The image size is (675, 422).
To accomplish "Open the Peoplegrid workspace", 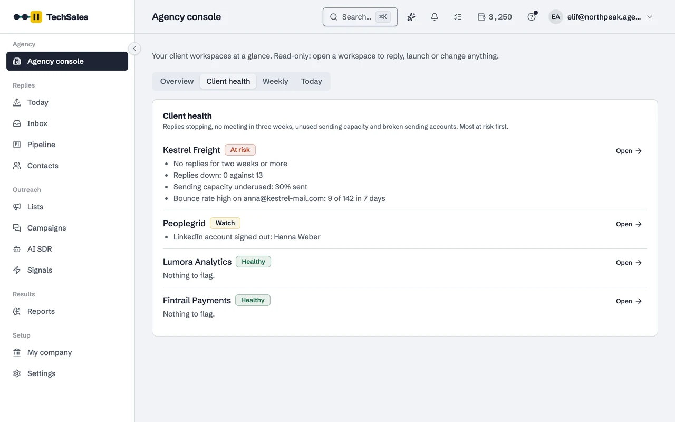I will (x=629, y=224).
